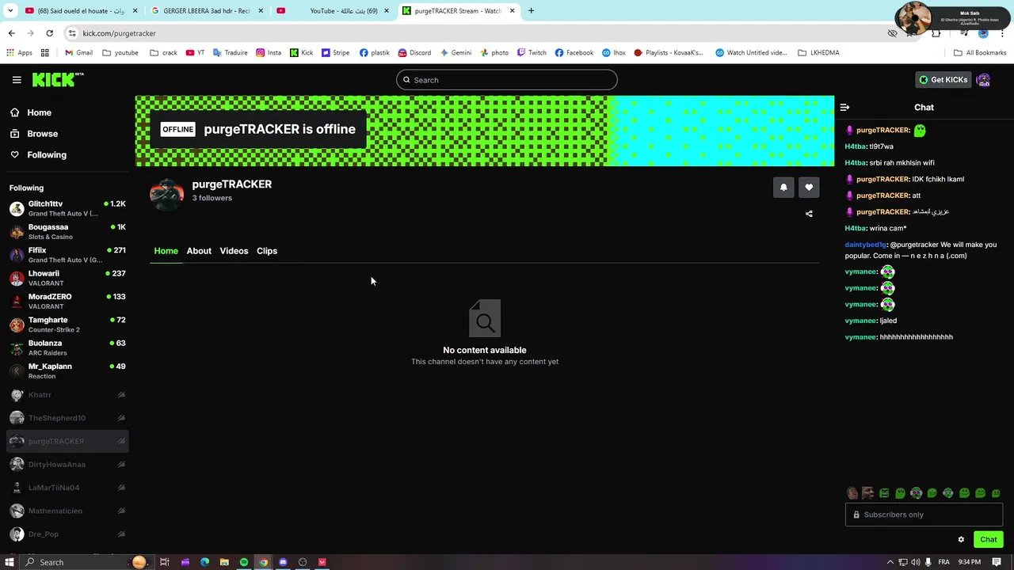Switch to the Said oueld el houate tab
Viewport: 1014px width, 570px height.
[x=82, y=11]
